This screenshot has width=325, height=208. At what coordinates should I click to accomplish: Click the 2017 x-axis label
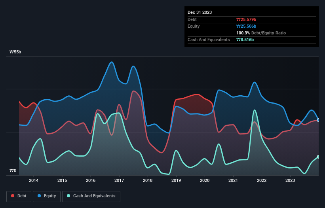coord(119,180)
